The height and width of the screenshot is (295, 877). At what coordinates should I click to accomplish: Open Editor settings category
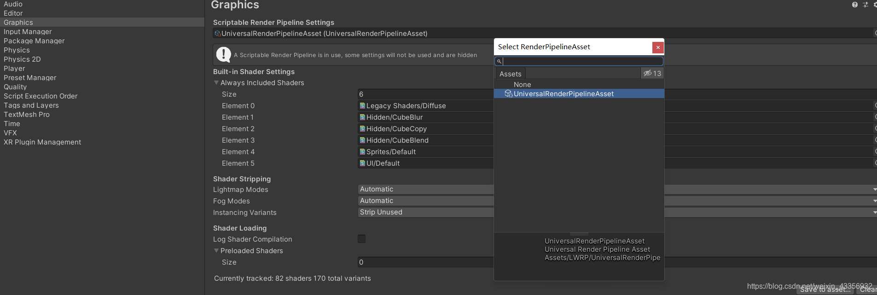[x=102, y=13]
